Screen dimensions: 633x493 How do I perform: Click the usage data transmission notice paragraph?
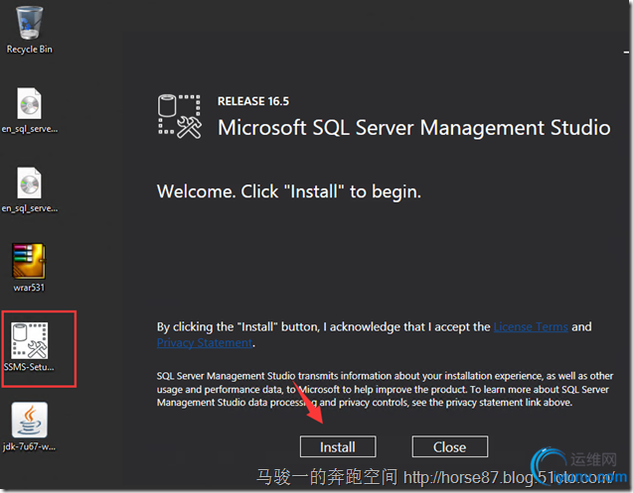(383, 389)
